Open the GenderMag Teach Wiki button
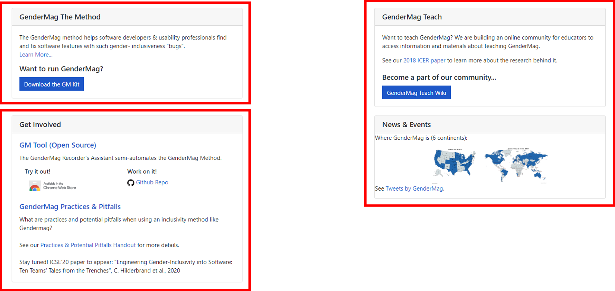 click(416, 93)
